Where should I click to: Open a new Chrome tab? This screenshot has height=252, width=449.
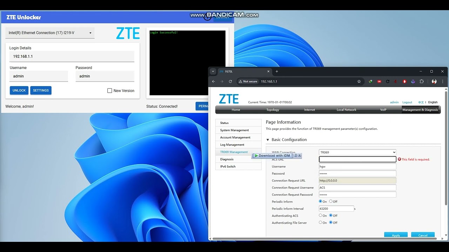277,71
